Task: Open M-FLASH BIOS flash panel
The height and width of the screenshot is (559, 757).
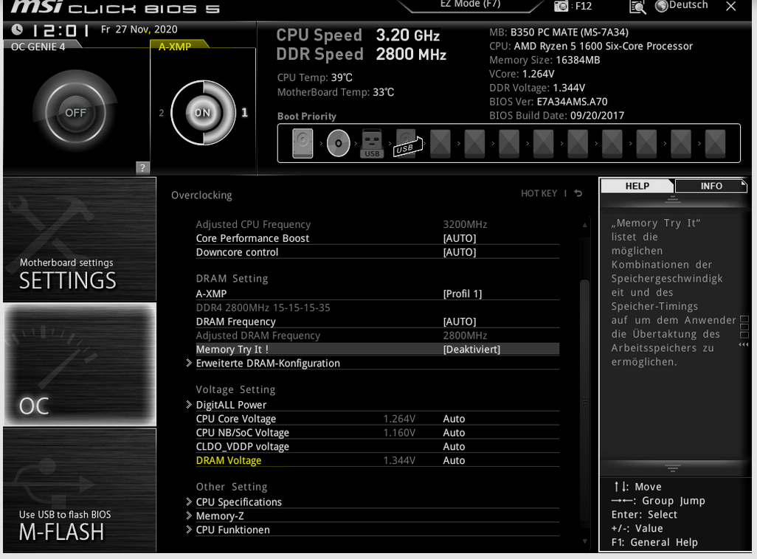Action: click(x=80, y=490)
